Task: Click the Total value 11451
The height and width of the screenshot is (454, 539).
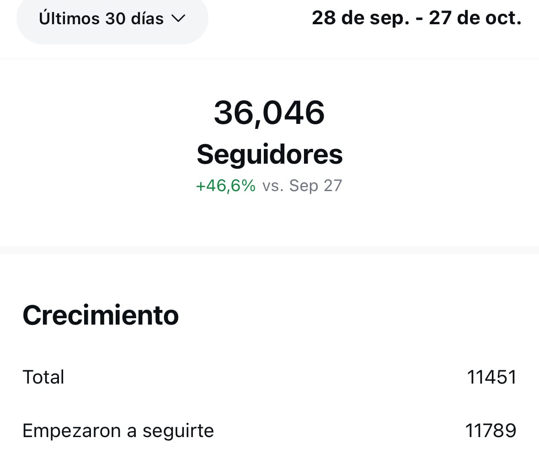Action: (x=491, y=377)
